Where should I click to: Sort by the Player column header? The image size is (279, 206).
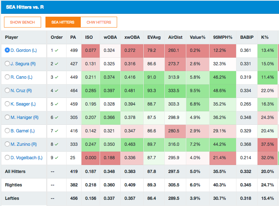pos(12,37)
